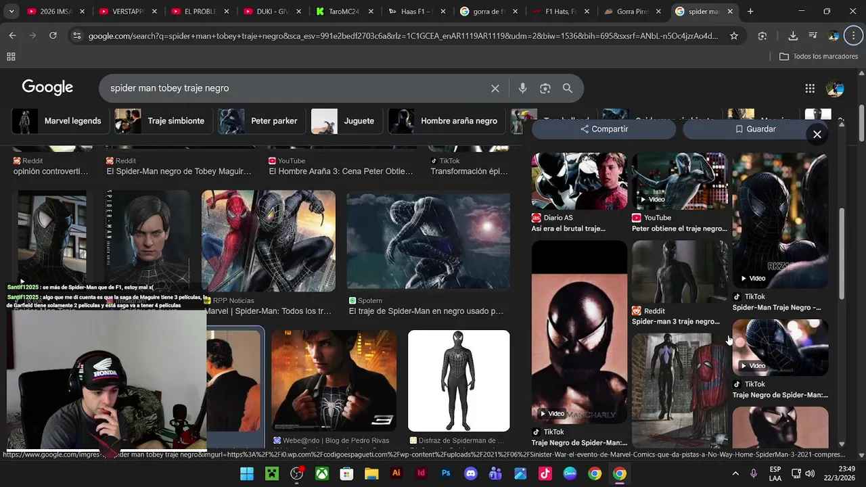Open the Diario AS related image
This screenshot has width=866, height=487.
pos(579,181)
